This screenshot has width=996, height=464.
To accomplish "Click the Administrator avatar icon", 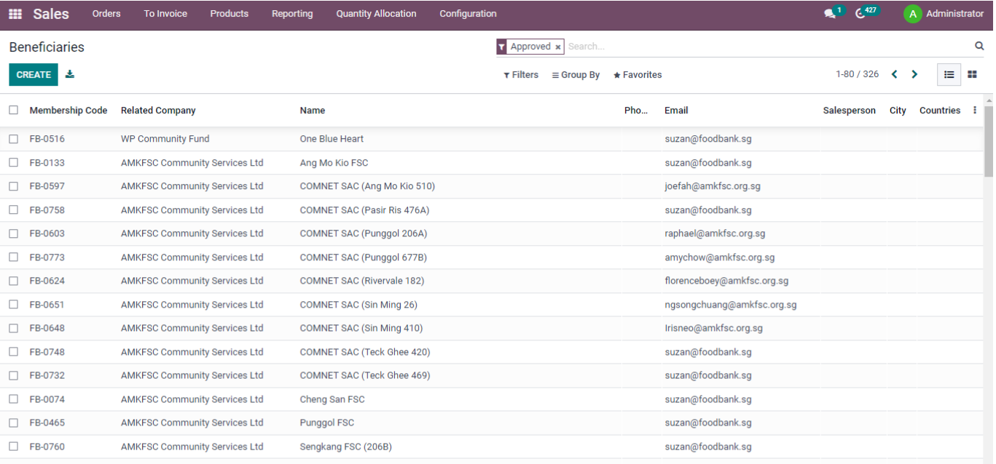I will [913, 14].
